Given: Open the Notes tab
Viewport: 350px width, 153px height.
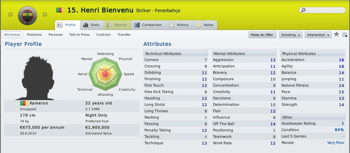Looking at the screenshot, I should click(x=205, y=25).
